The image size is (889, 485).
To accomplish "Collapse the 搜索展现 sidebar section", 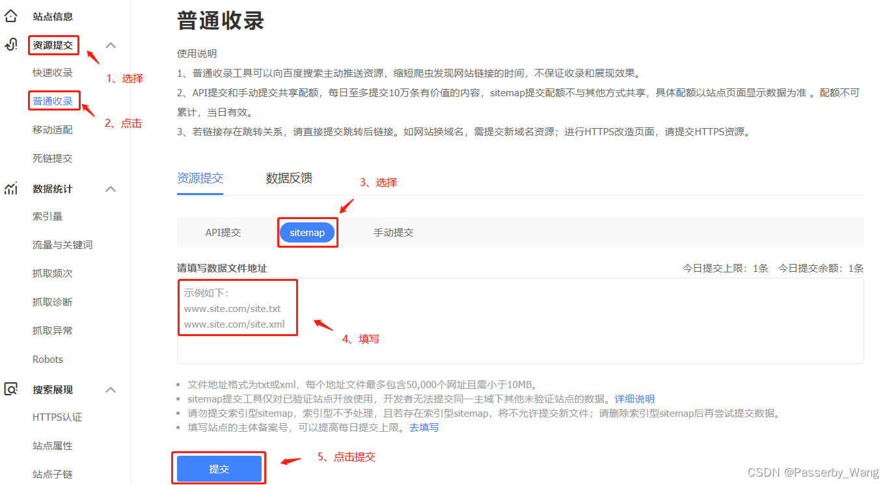I will 111,389.
